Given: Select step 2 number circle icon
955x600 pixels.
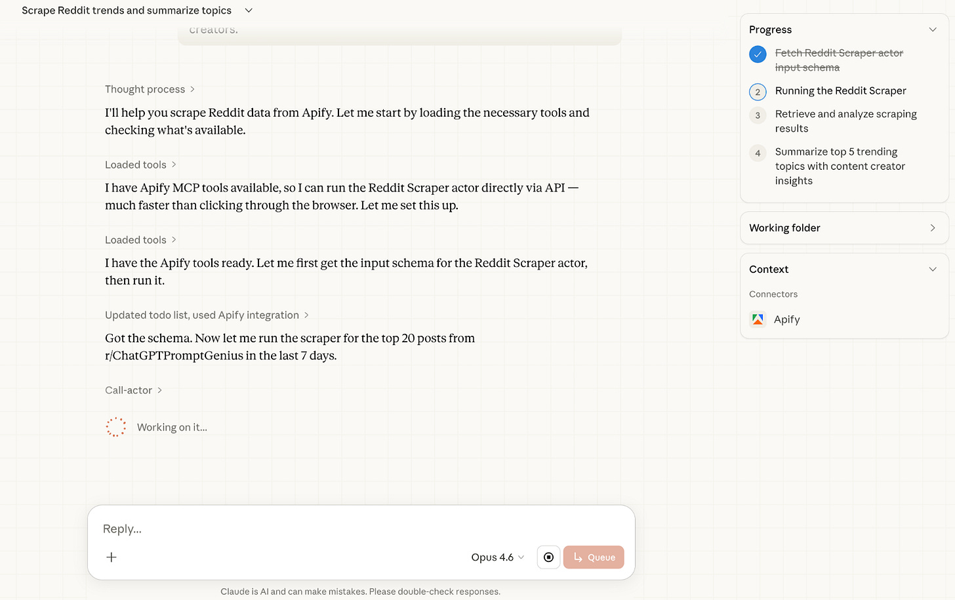Looking at the screenshot, I should coord(758,92).
